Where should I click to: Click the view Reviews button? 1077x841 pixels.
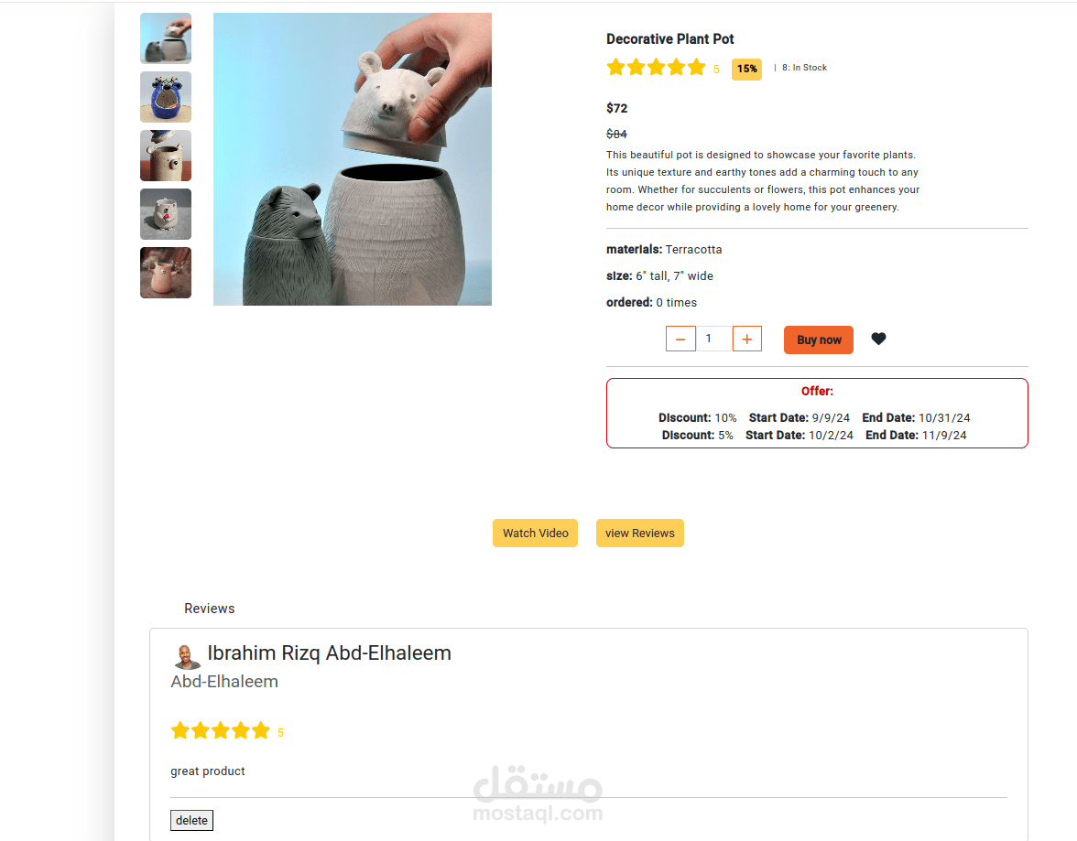tap(639, 533)
